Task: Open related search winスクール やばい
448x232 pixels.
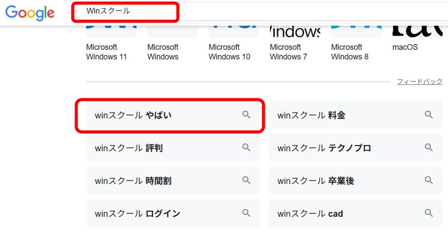Action: [173, 115]
